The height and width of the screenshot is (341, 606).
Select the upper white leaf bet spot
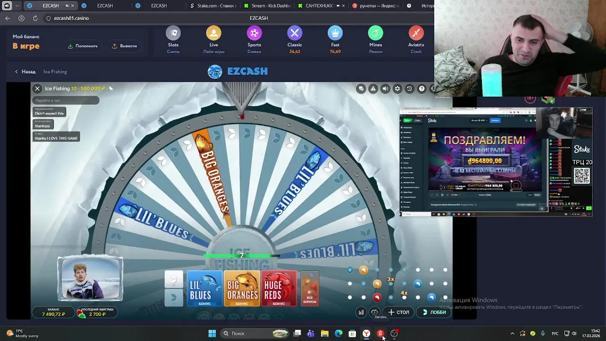174,279
